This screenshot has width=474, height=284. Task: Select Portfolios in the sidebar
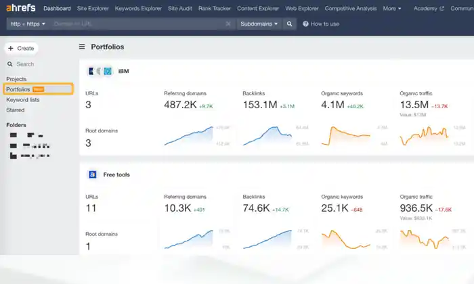(x=39, y=89)
